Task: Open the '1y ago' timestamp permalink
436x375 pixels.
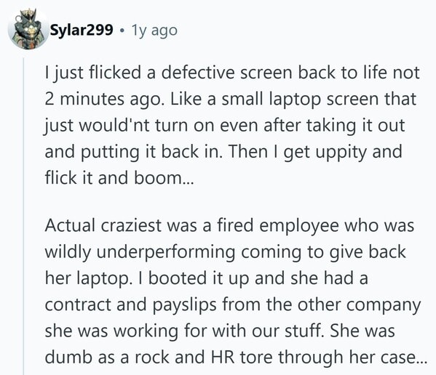Action: 154,31
